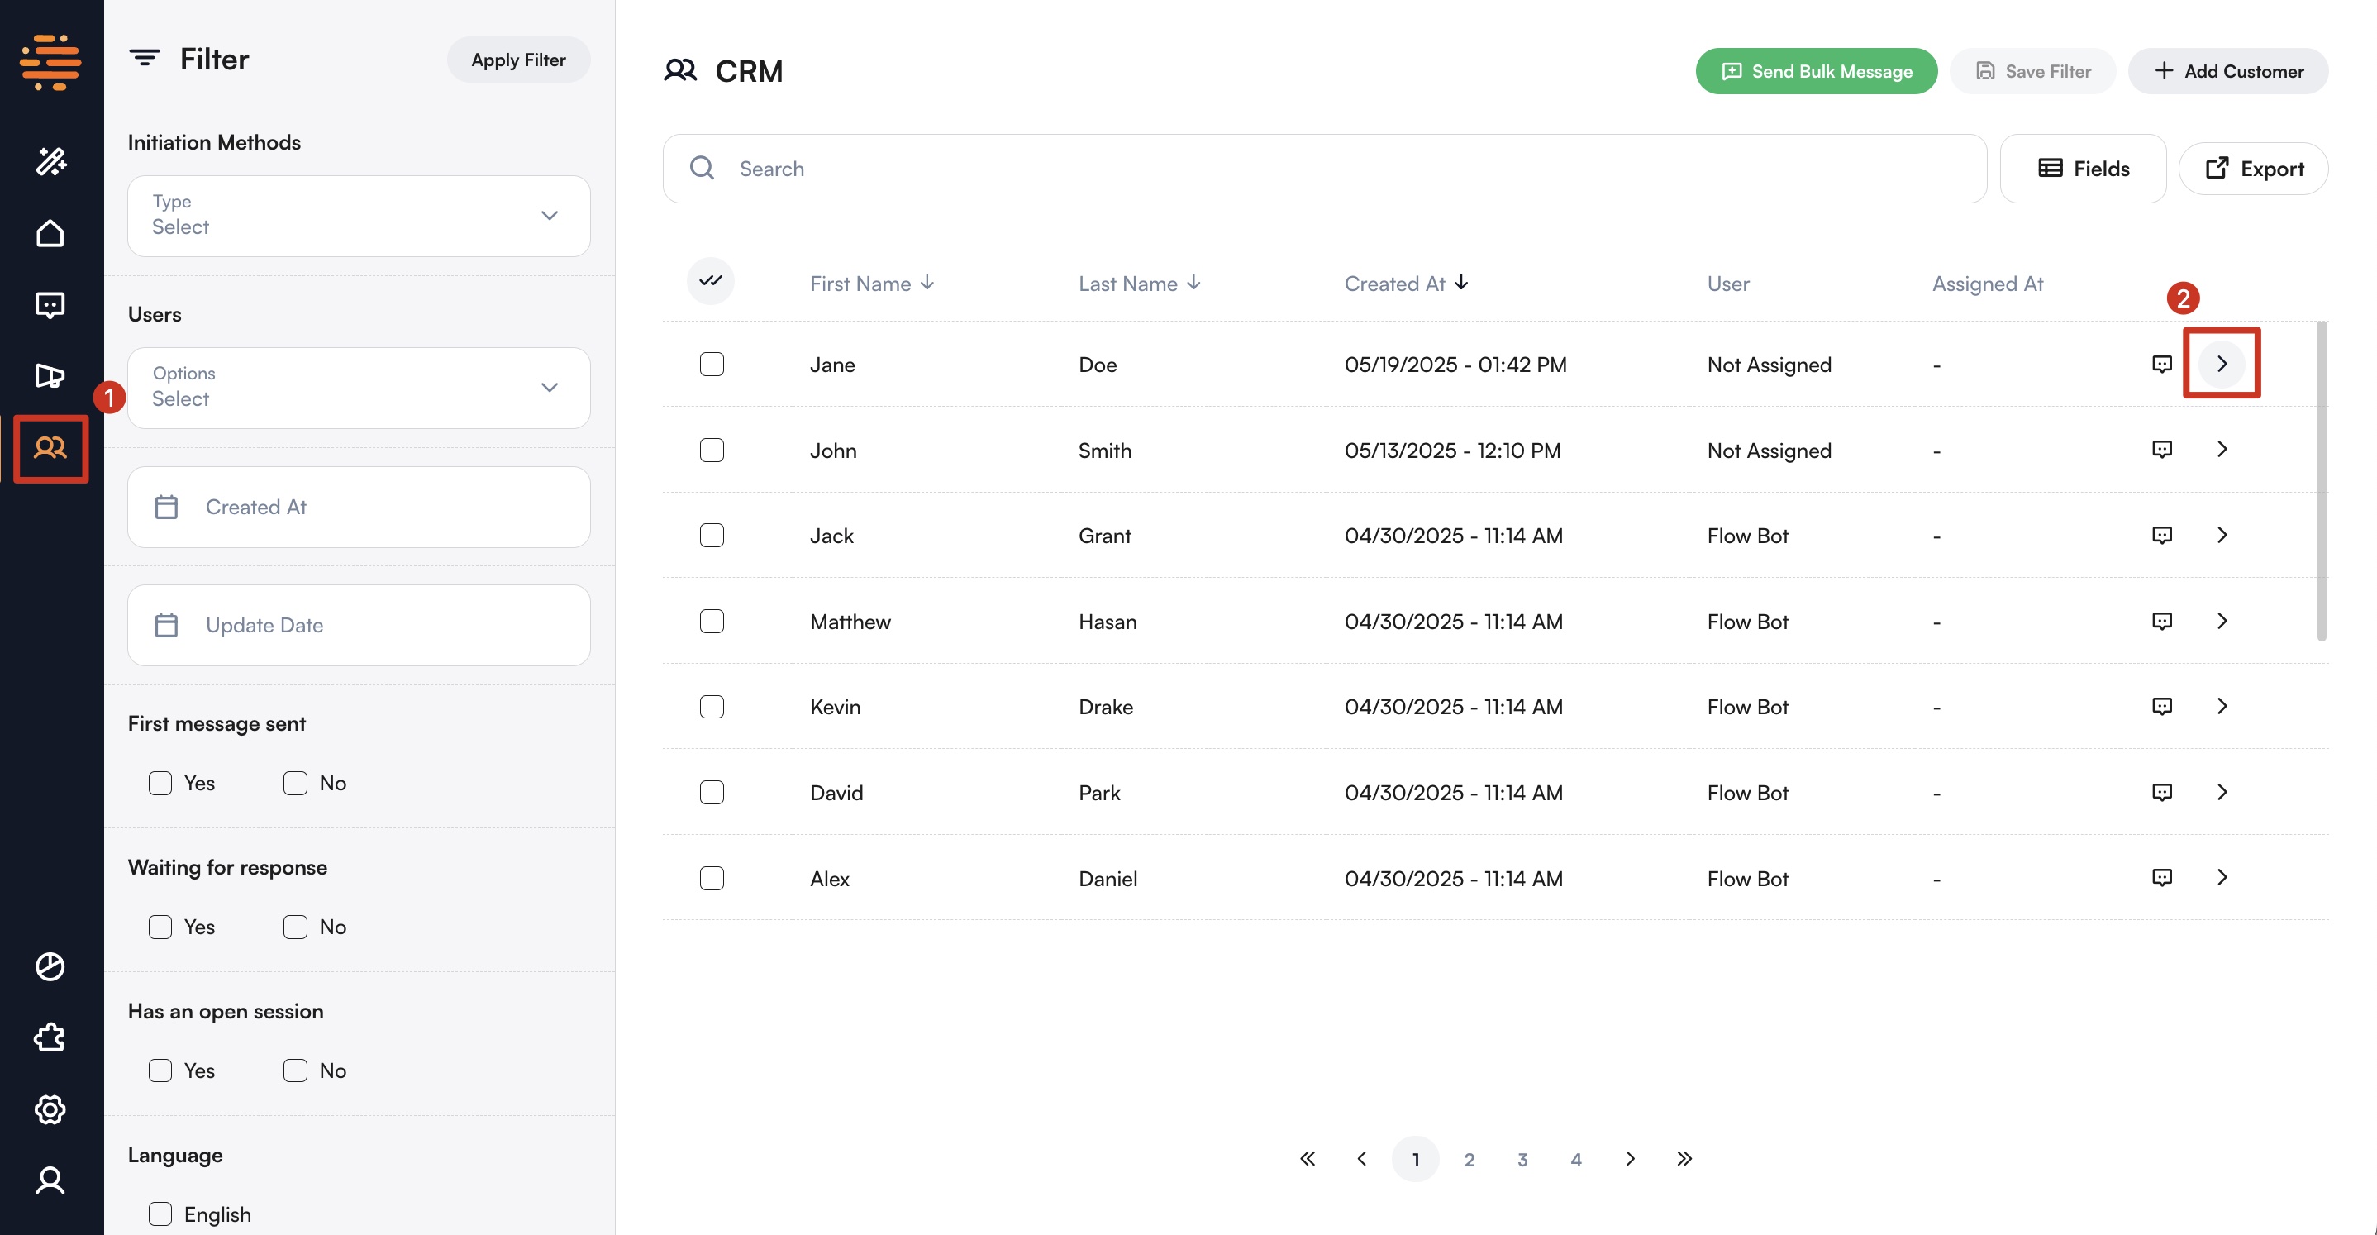Enable Yes for First message sent

[160, 782]
